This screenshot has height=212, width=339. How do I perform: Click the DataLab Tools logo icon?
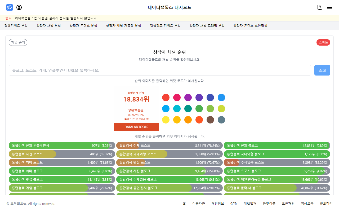[9, 7]
